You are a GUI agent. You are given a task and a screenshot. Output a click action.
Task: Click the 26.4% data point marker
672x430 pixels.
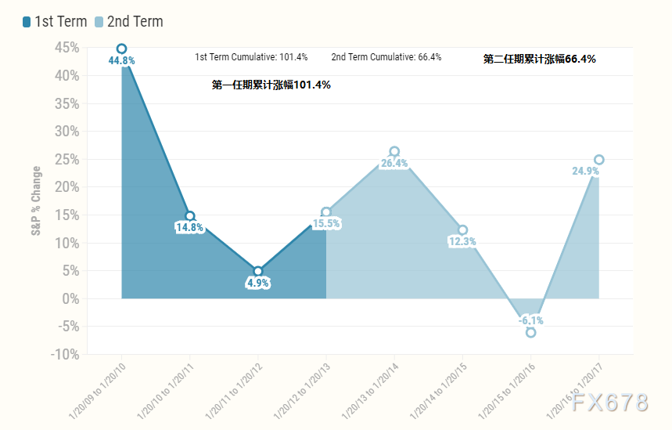394,151
